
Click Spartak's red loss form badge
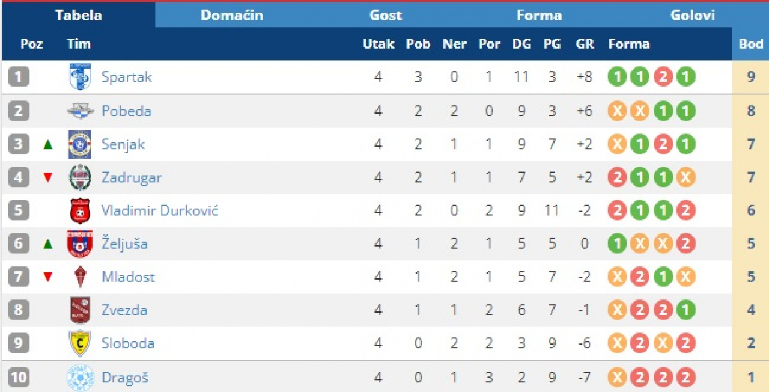point(663,77)
